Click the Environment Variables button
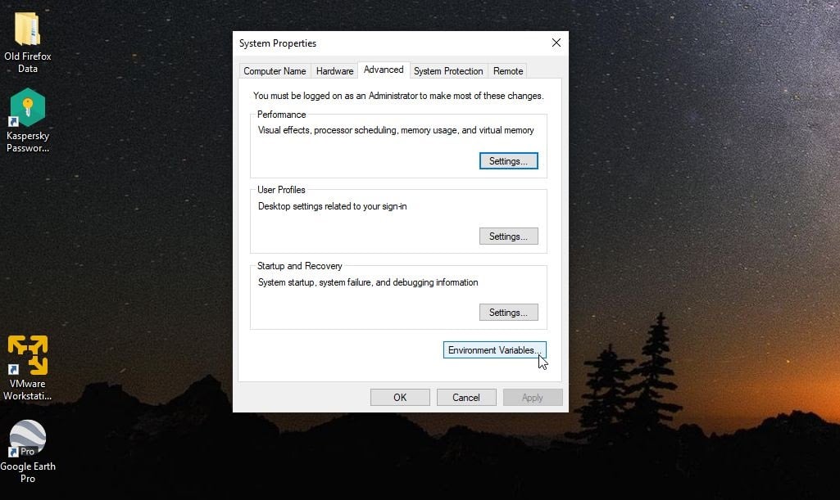The width and height of the screenshot is (840, 500). (494, 350)
